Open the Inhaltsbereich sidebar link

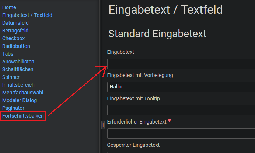pyautogui.click(x=18, y=85)
